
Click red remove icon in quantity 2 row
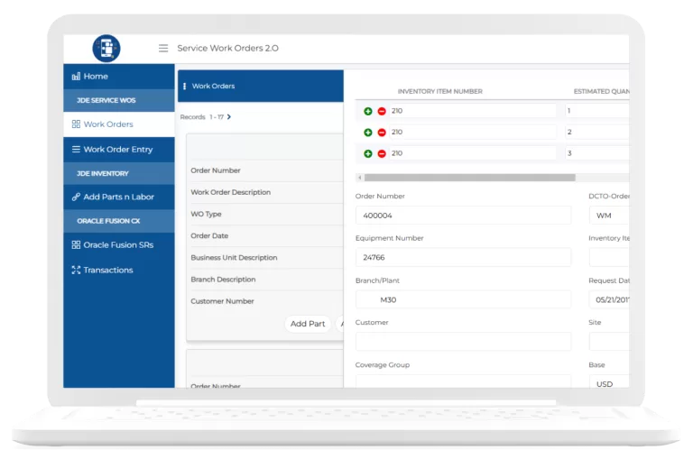(382, 133)
